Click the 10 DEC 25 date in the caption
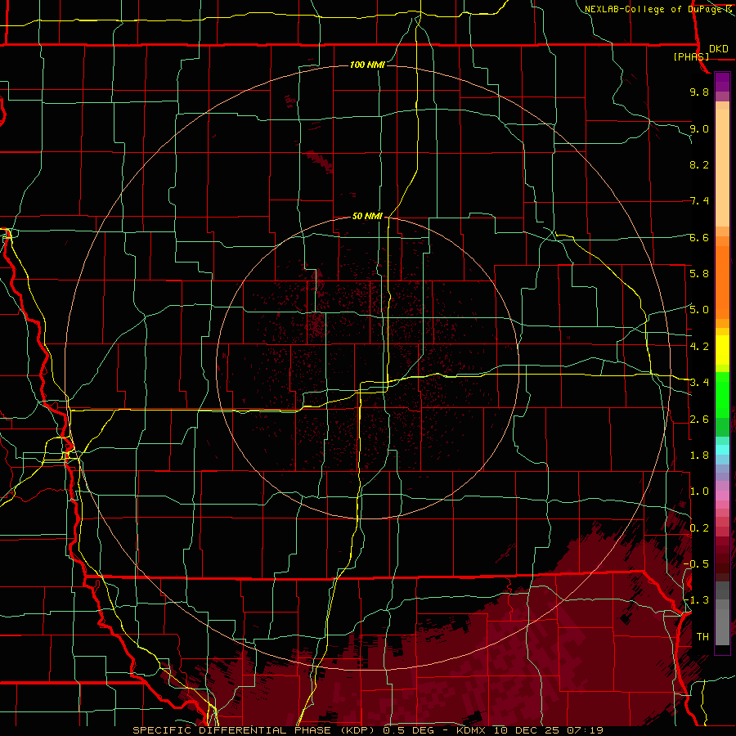This screenshot has height=736, width=736. [x=527, y=730]
